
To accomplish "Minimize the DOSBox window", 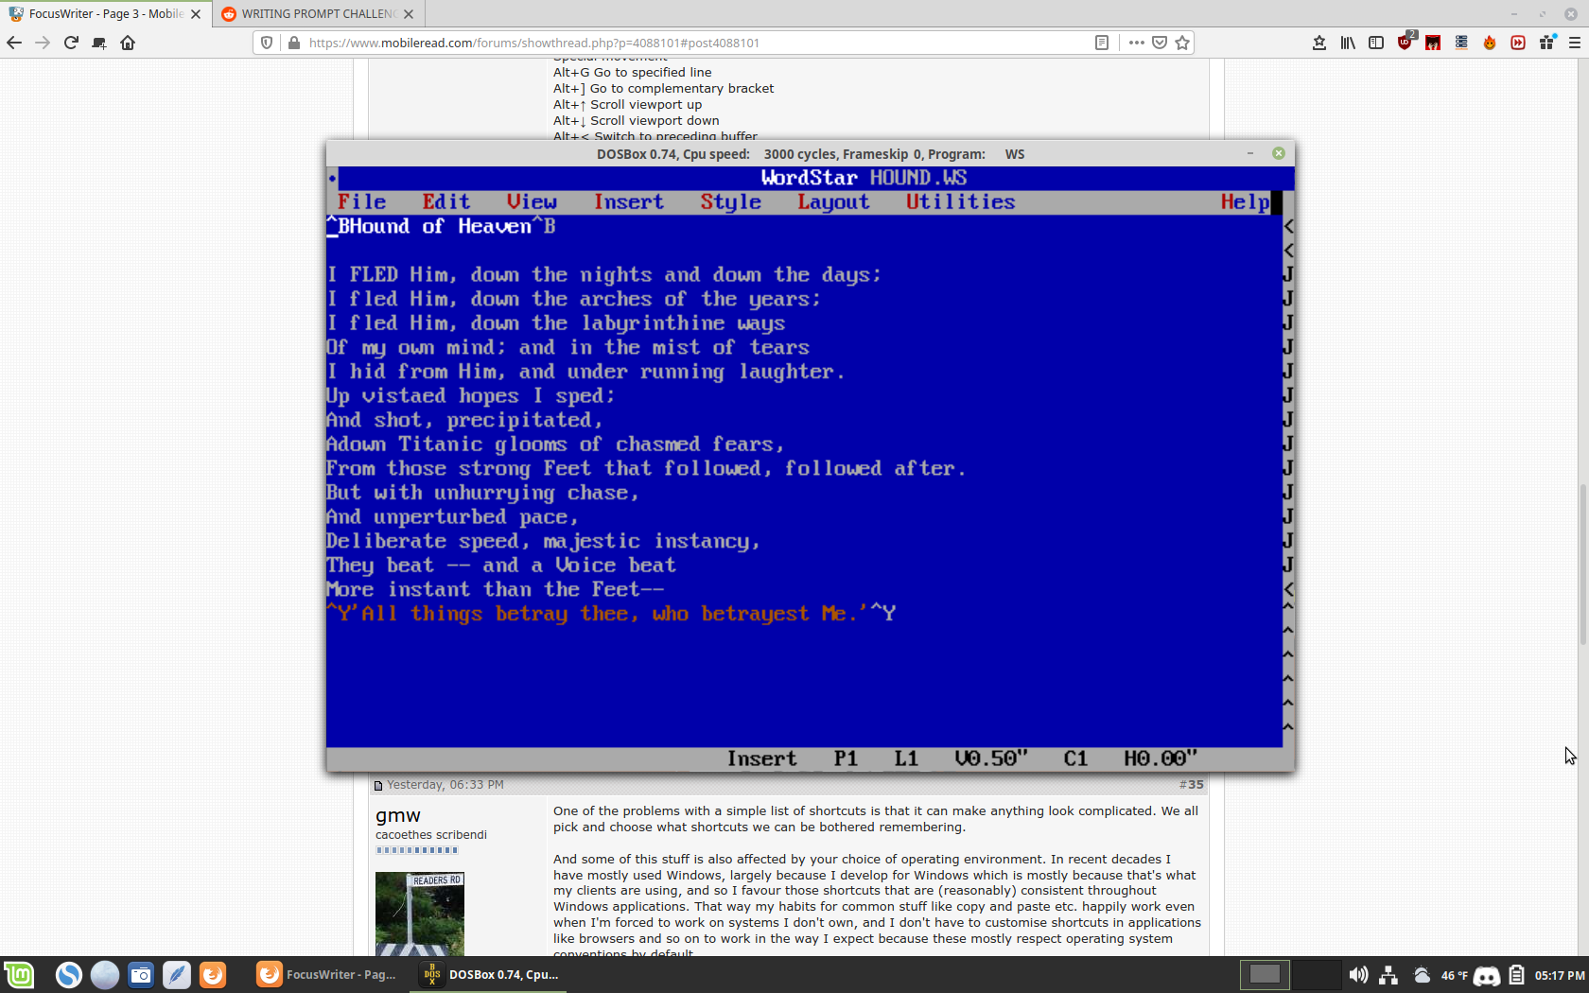I will tap(1250, 153).
